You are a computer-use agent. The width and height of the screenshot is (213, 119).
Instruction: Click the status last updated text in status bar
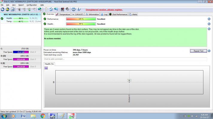[x=21, y=112]
